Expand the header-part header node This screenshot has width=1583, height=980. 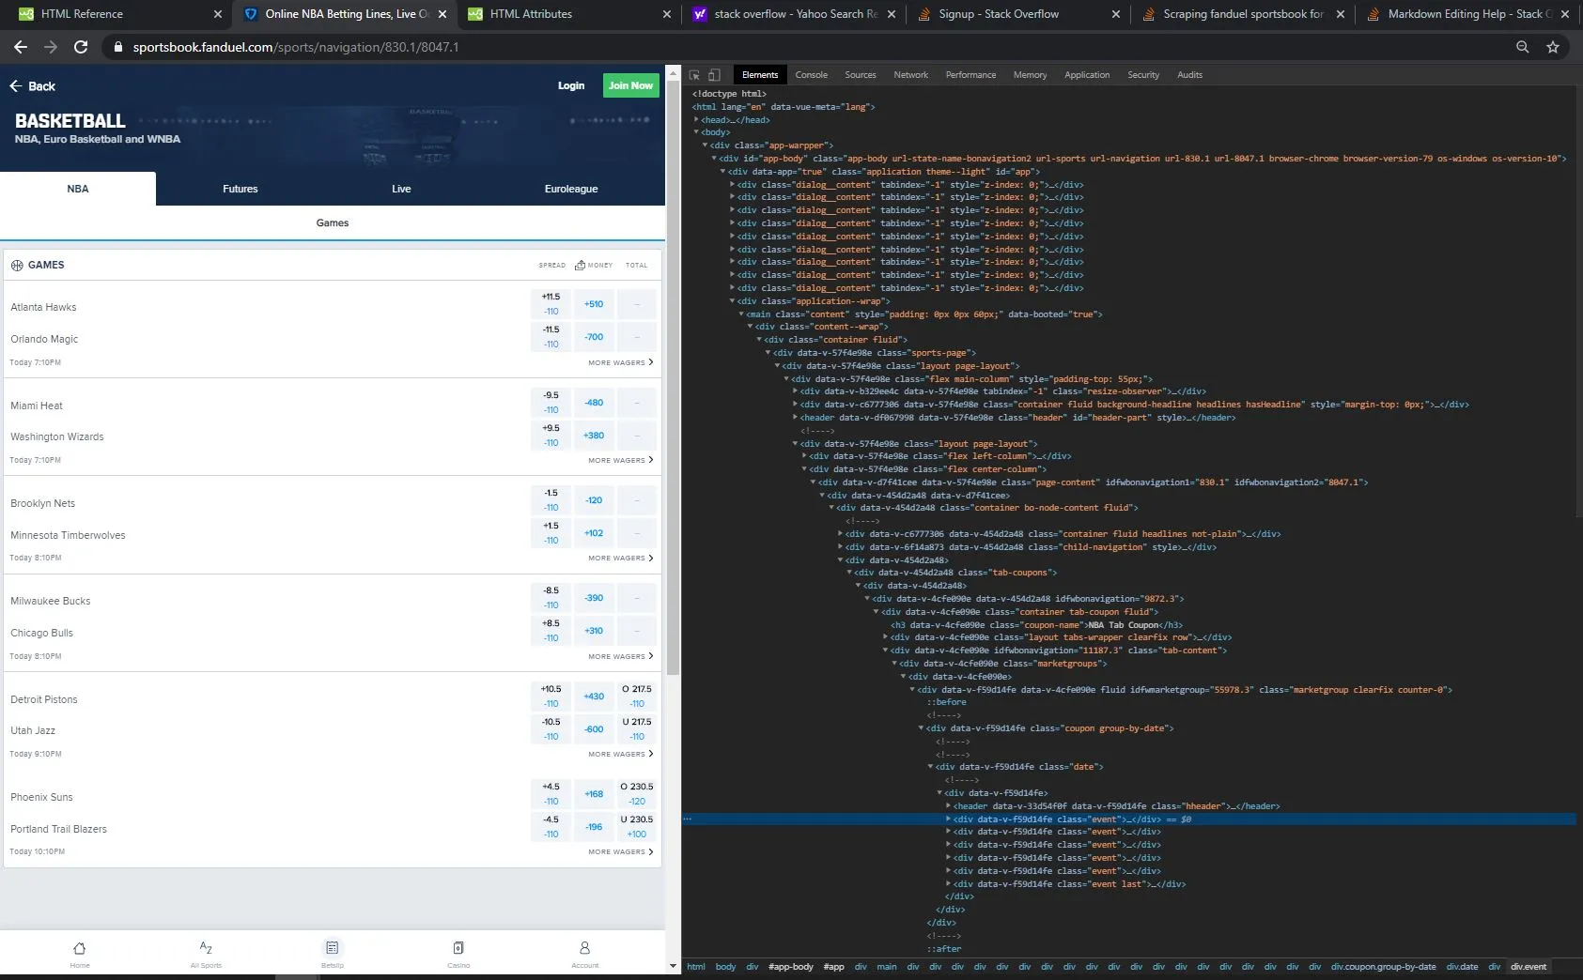click(796, 418)
